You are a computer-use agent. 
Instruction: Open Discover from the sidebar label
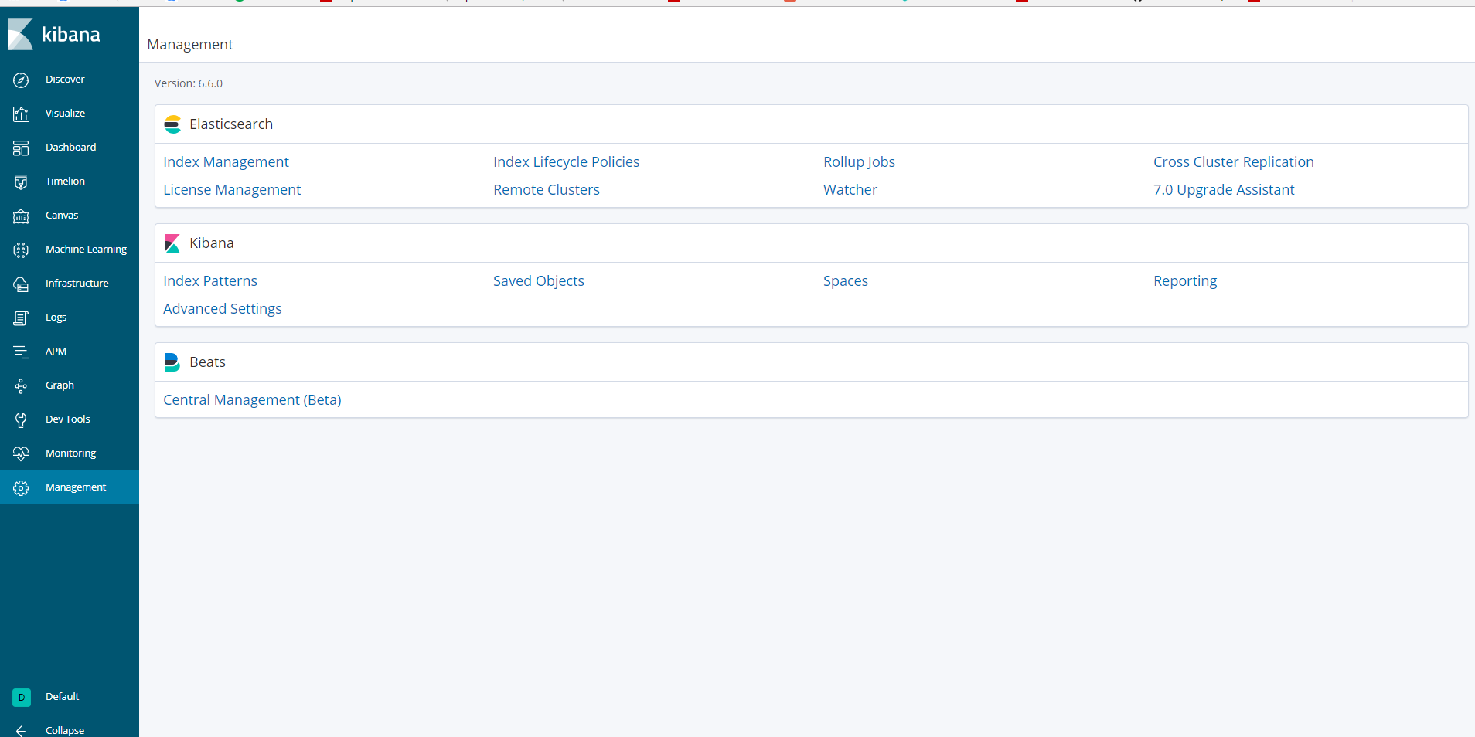(65, 80)
